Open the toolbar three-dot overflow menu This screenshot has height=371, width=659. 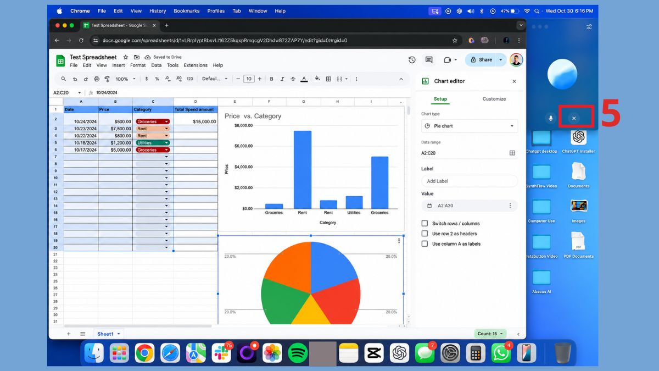(x=357, y=79)
